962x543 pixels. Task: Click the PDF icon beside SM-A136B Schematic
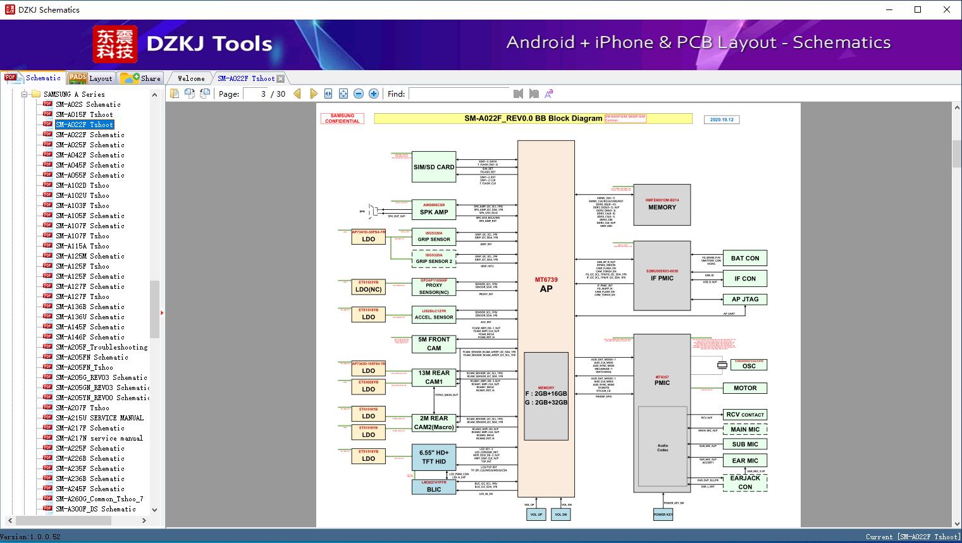(47, 307)
